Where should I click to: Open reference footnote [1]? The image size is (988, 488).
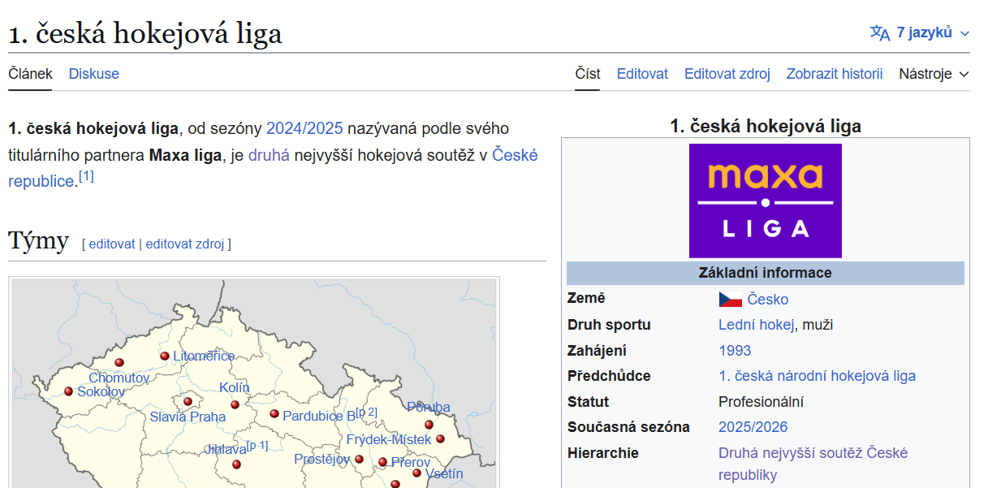[86, 176]
